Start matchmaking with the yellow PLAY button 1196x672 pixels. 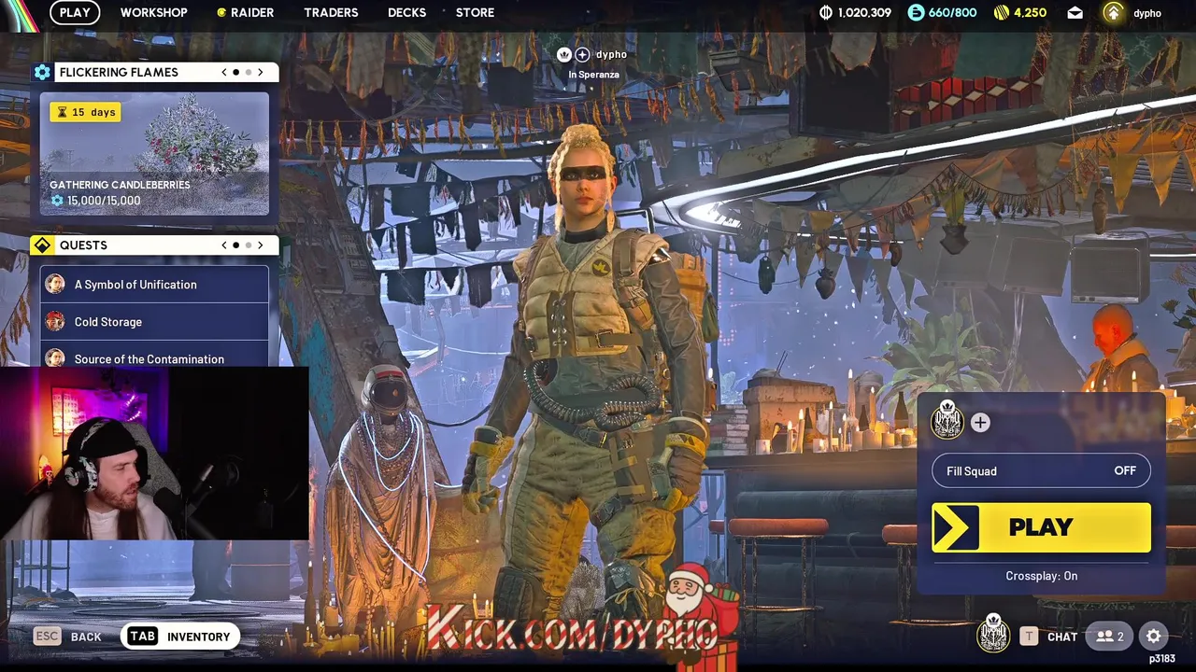point(1041,527)
